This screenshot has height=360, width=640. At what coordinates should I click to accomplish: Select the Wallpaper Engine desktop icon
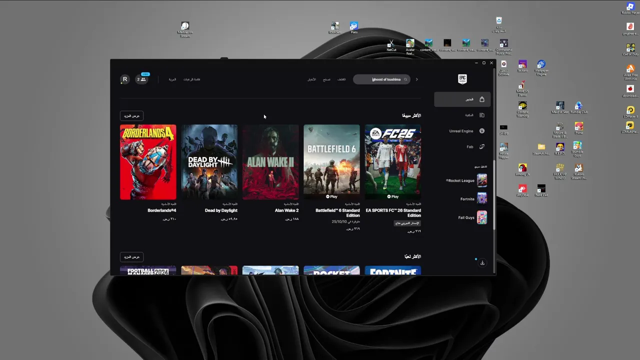coord(541,68)
